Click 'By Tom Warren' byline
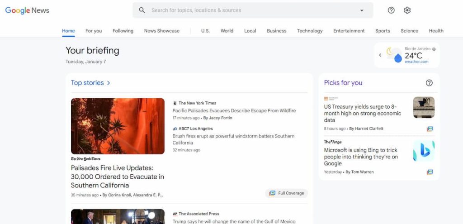Screen dimensions: 463x224 pos(359,172)
